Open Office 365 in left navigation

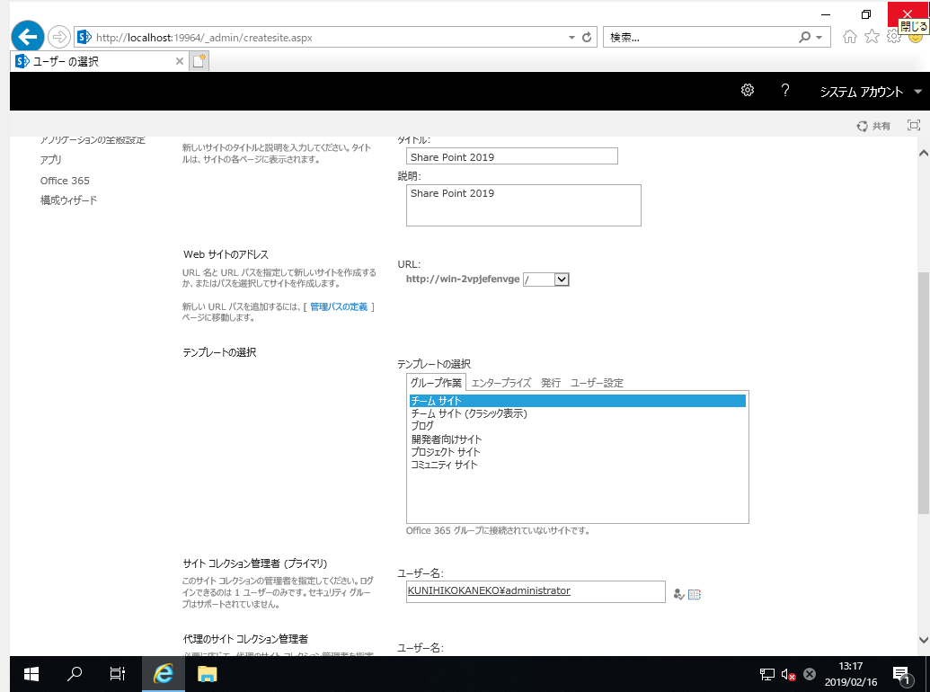[x=65, y=181]
